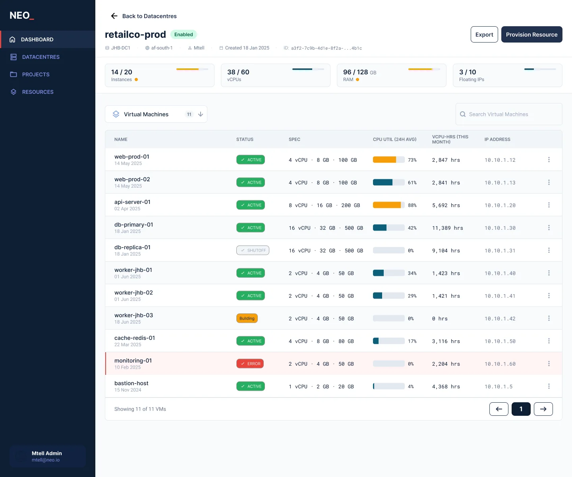This screenshot has height=477, width=572.
Task: Click the Resources layers icon
Action: click(x=14, y=92)
